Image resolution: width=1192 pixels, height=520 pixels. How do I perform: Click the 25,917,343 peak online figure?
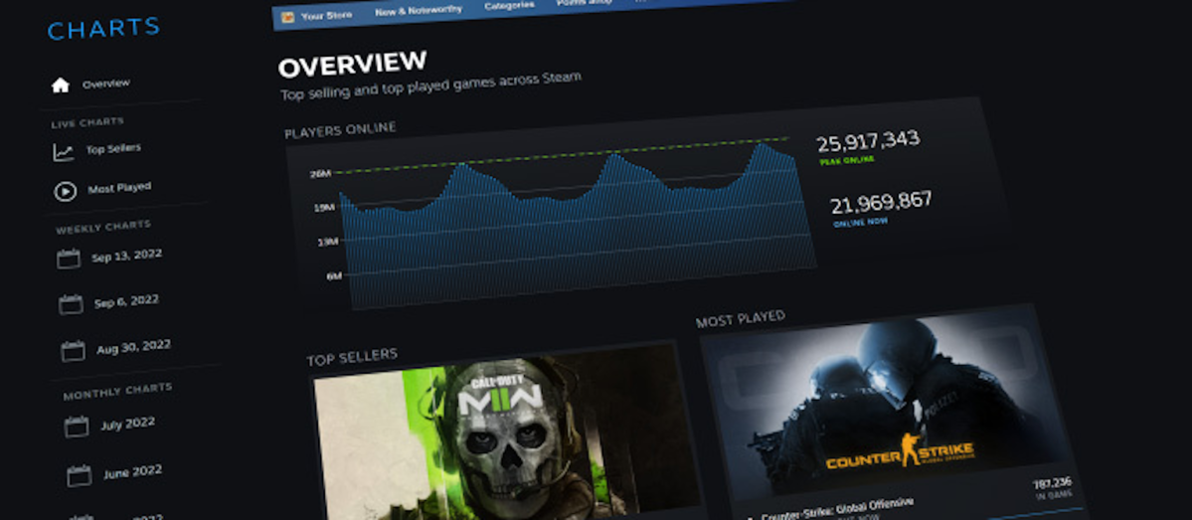(868, 141)
